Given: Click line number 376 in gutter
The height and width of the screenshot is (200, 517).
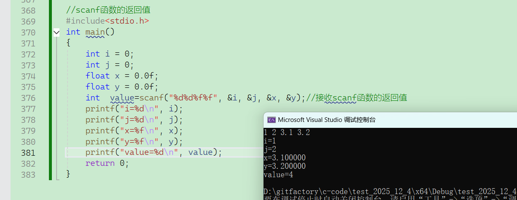Looking at the screenshot, I should point(28,98).
